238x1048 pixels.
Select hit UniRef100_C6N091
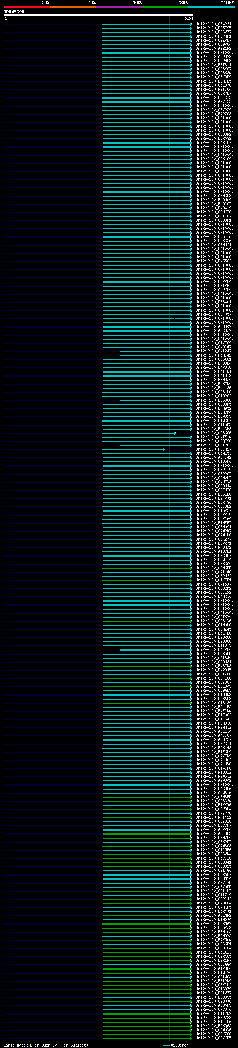pyautogui.click(x=213, y=527)
